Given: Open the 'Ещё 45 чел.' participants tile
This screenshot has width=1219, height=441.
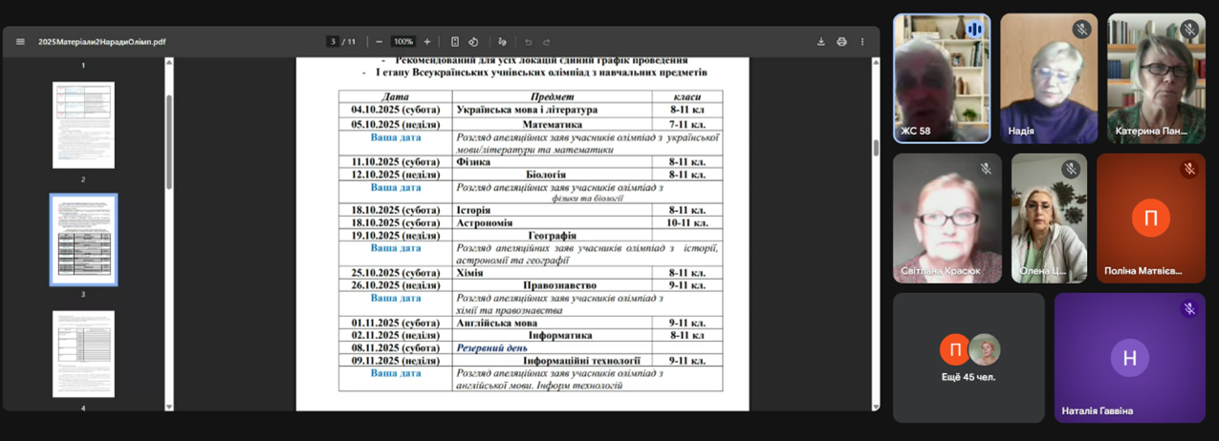Looking at the screenshot, I should coord(969,357).
